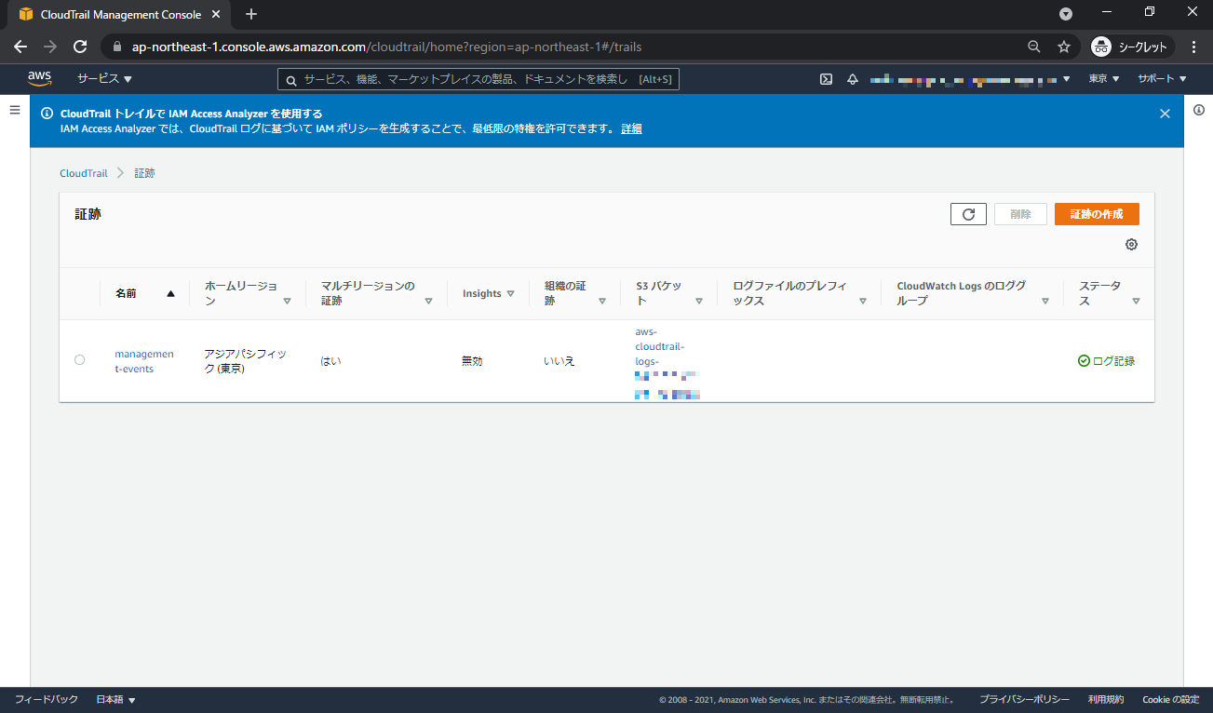Toggle the left navigation hamburger menu
Screen dimensions: 1213x713
(x=15, y=110)
